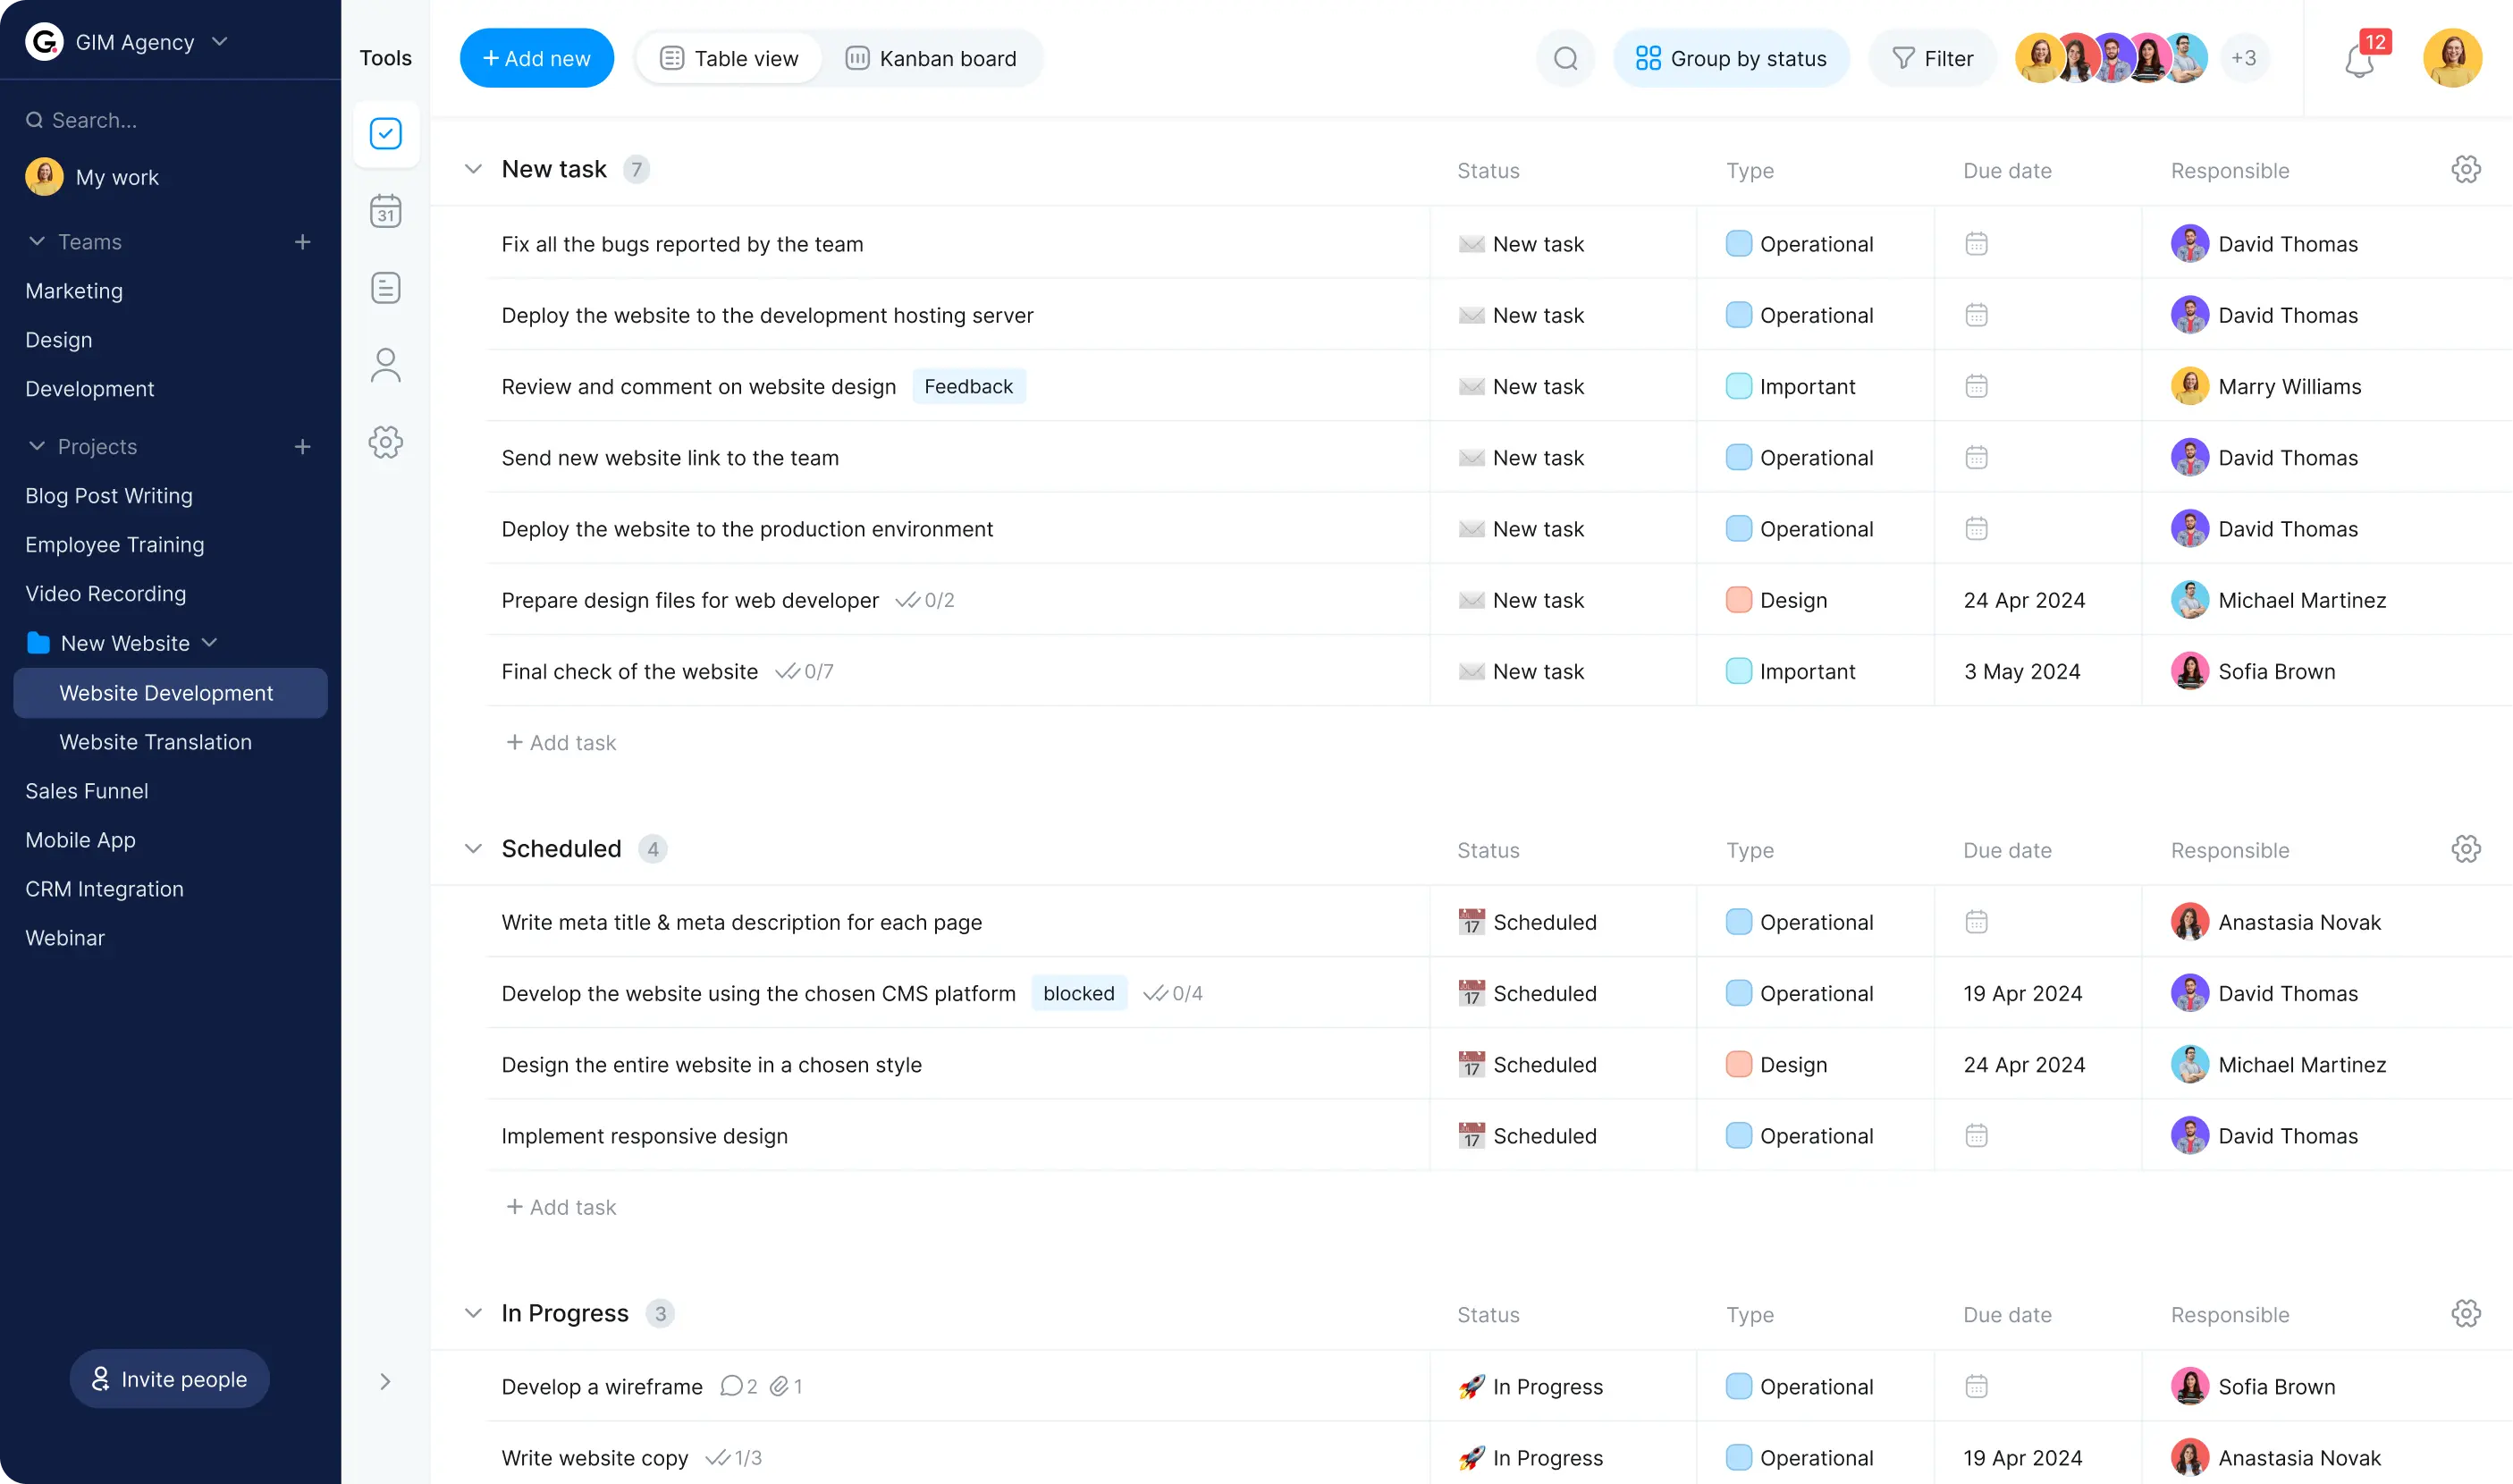2513x1484 pixels.
Task: Open the Notes document tool icon
Action: point(385,288)
